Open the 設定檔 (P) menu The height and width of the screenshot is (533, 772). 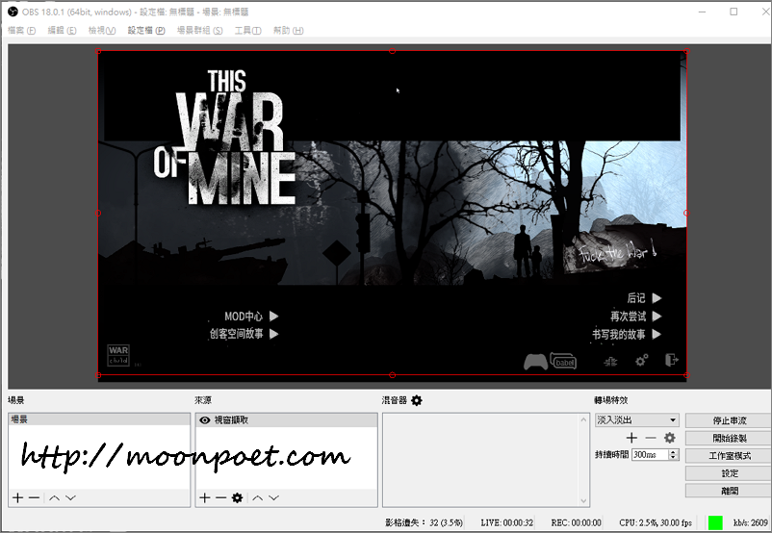(x=146, y=31)
